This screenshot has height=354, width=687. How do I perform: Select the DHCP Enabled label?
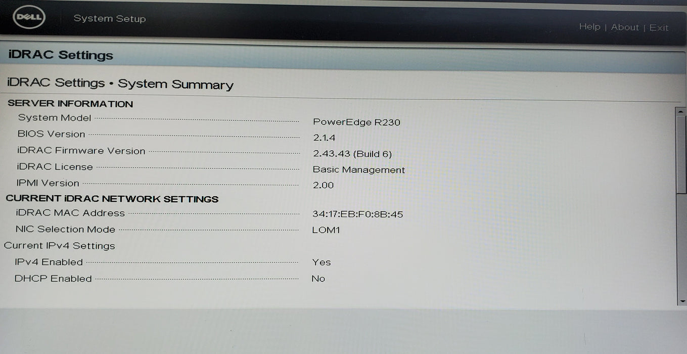[53, 279]
